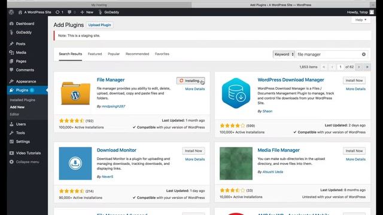This screenshot has height=215, width=383.
Task: Open the GoDaddy admin bar menu
Action: click(109, 12)
